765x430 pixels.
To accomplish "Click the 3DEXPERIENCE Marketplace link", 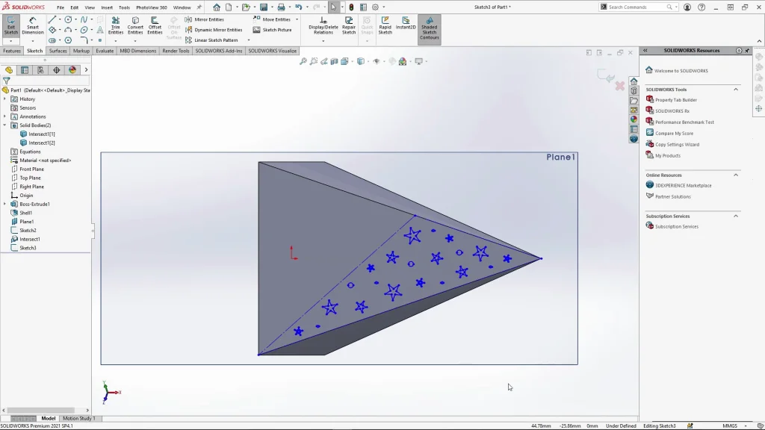I will click(x=683, y=185).
